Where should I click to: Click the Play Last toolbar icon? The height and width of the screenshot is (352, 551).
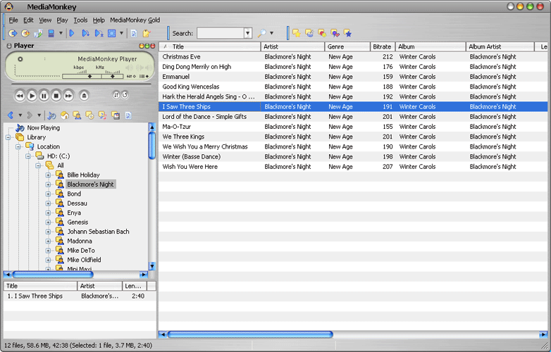(99, 33)
